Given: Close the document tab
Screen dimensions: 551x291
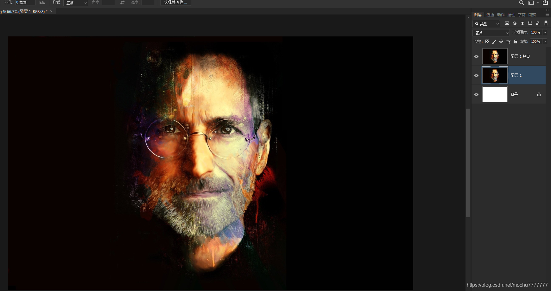Looking at the screenshot, I should click(x=51, y=11).
